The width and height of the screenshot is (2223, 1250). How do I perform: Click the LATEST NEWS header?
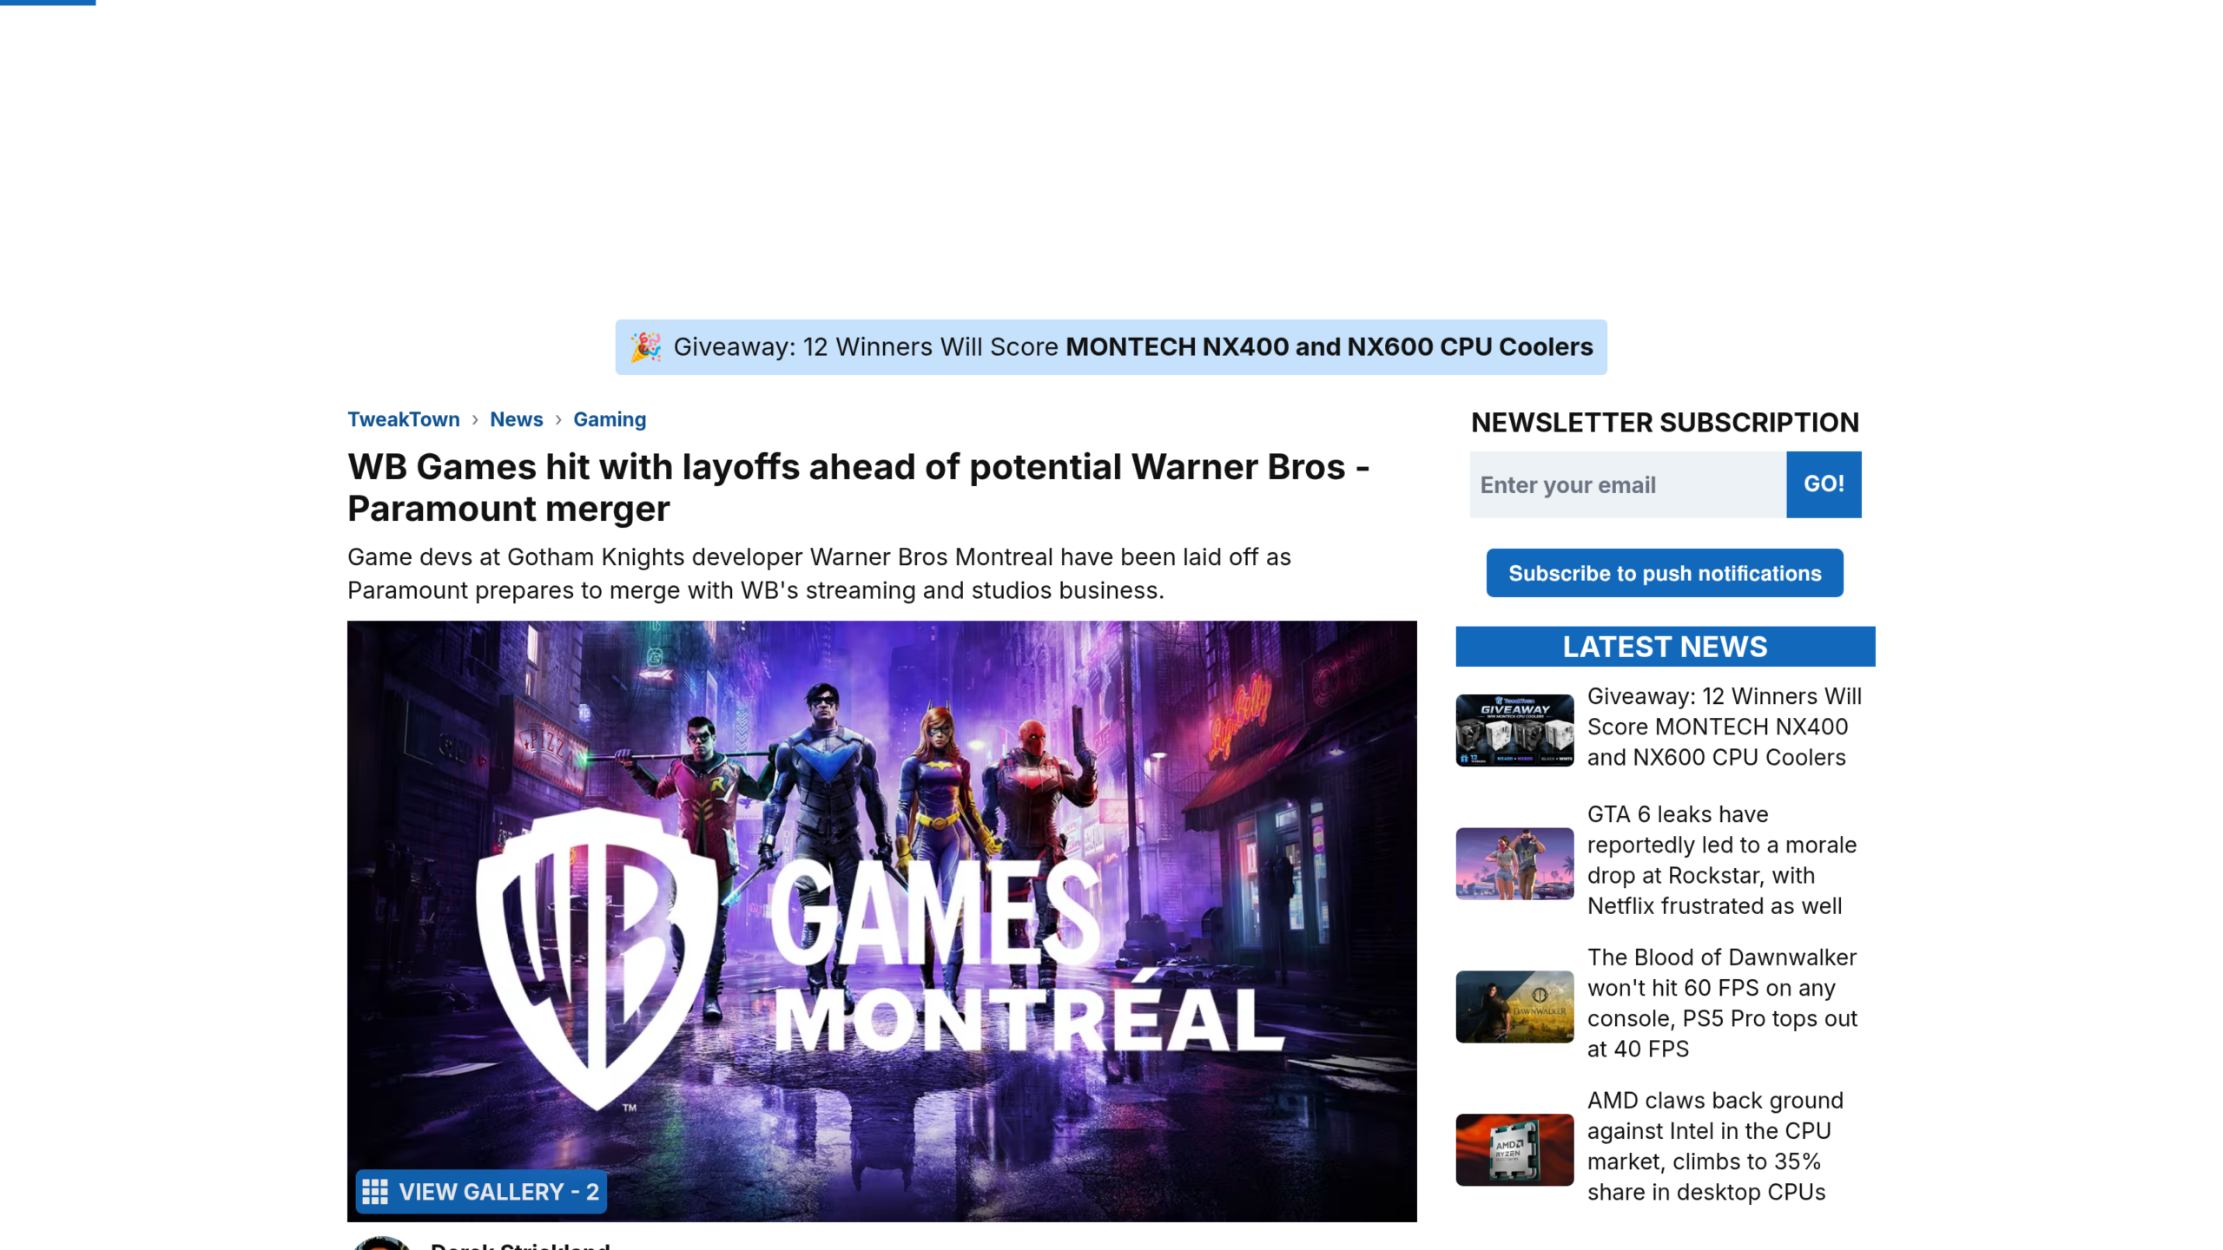1666,647
